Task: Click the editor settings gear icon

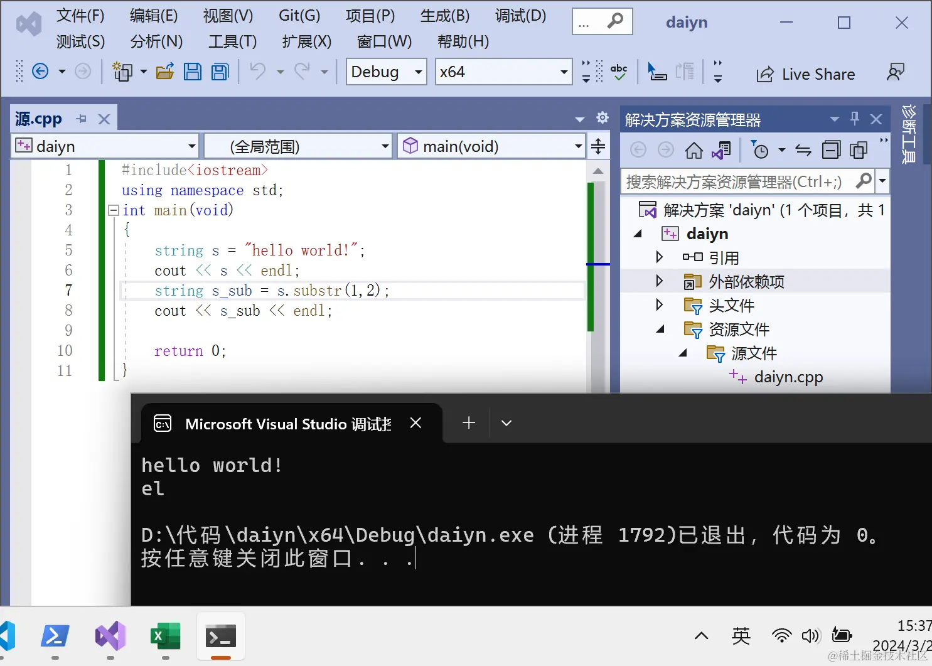Action: coord(603,117)
